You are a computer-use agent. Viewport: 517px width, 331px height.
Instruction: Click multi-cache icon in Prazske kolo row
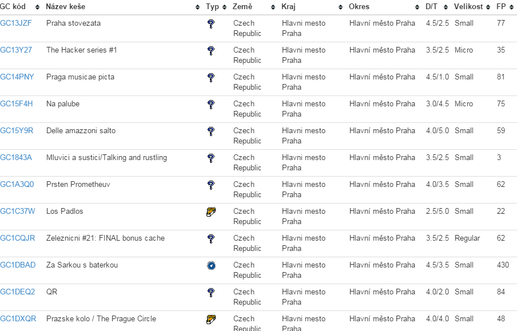[211, 320]
